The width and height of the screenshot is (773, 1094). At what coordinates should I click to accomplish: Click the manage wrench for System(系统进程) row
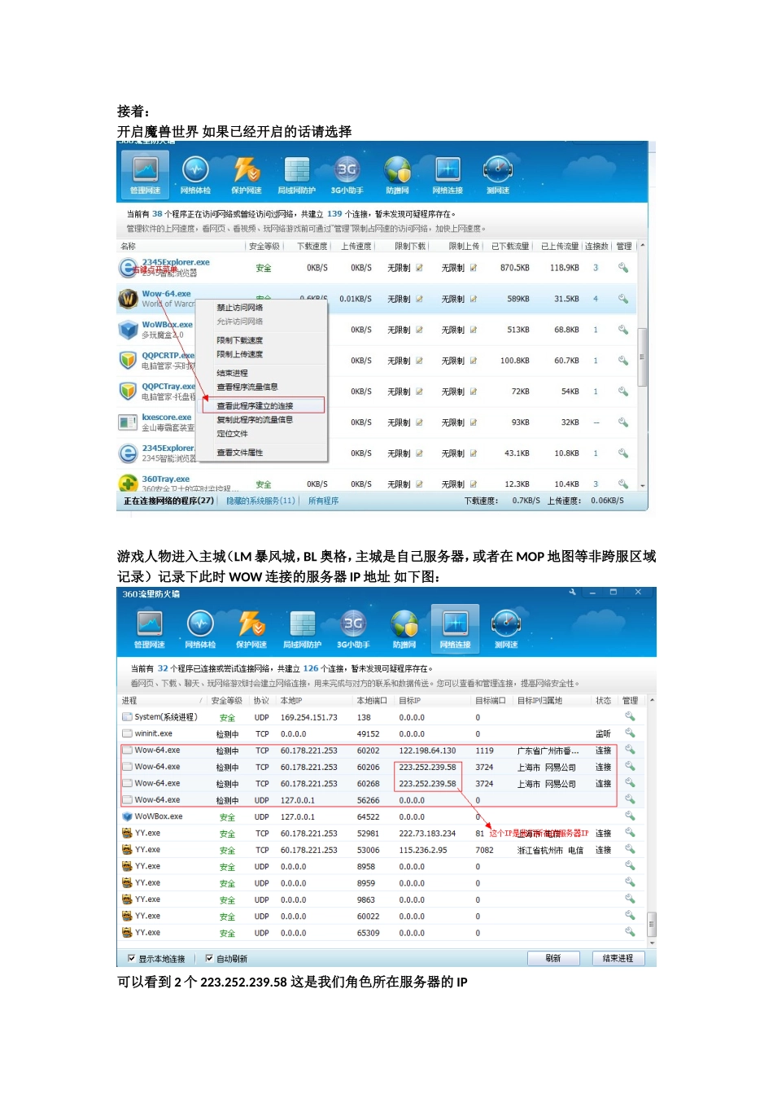[630, 716]
